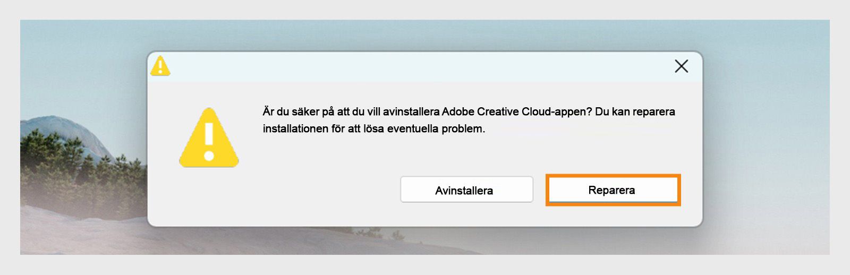This screenshot has width=850, height=275.
Task: Click the empty dialog title bar area
Action: point(414,67)
